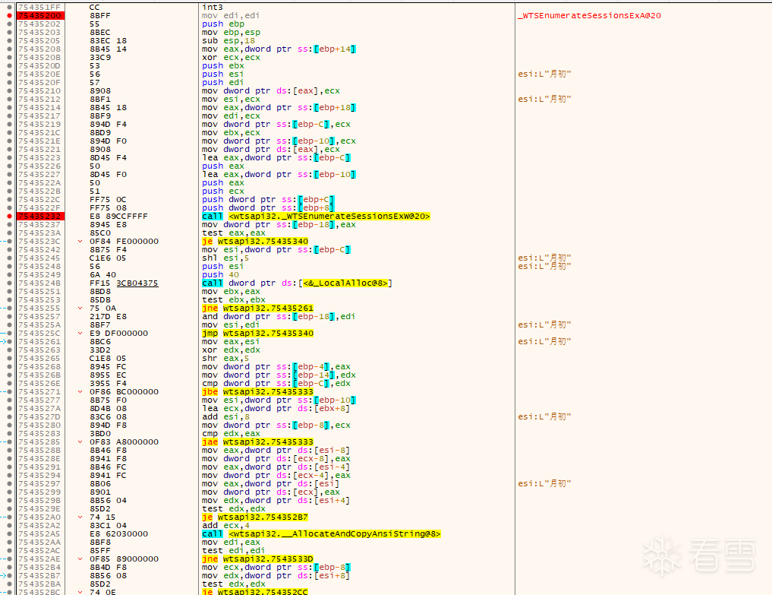Viewport: 772px width, 595px height.
Task: Select 'xor edx,edx' instruction
Action: click(231, 350)
